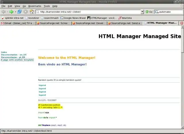Open the Edit menu
This screenshot has height=134, width=184.
(10, 6)
